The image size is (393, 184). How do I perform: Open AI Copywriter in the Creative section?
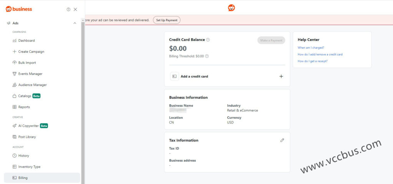tap(28, 126)
